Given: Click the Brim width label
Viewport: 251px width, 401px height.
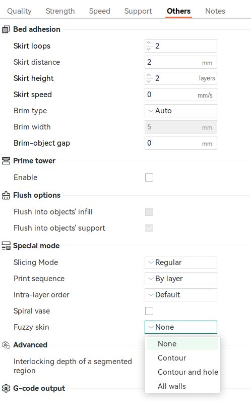Looking at the screenshot, I should 32,127.
